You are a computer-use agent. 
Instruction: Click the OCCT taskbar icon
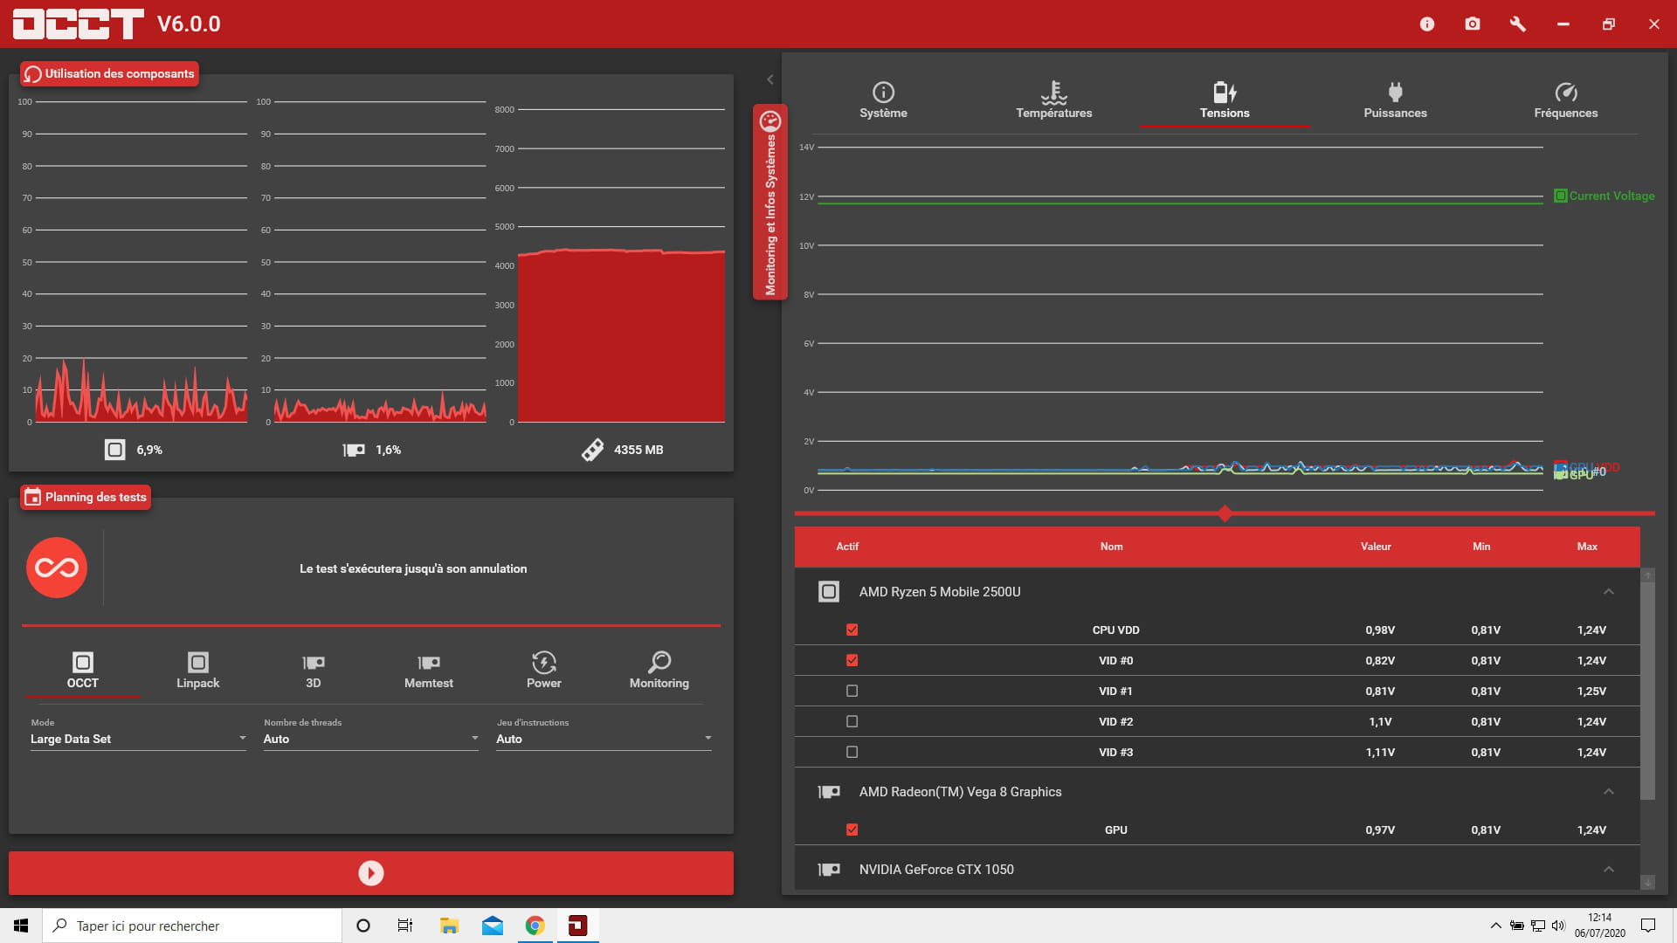coord(578,926)
